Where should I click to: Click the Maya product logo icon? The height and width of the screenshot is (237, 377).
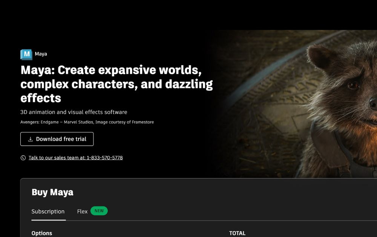click(x=26, y=54)
